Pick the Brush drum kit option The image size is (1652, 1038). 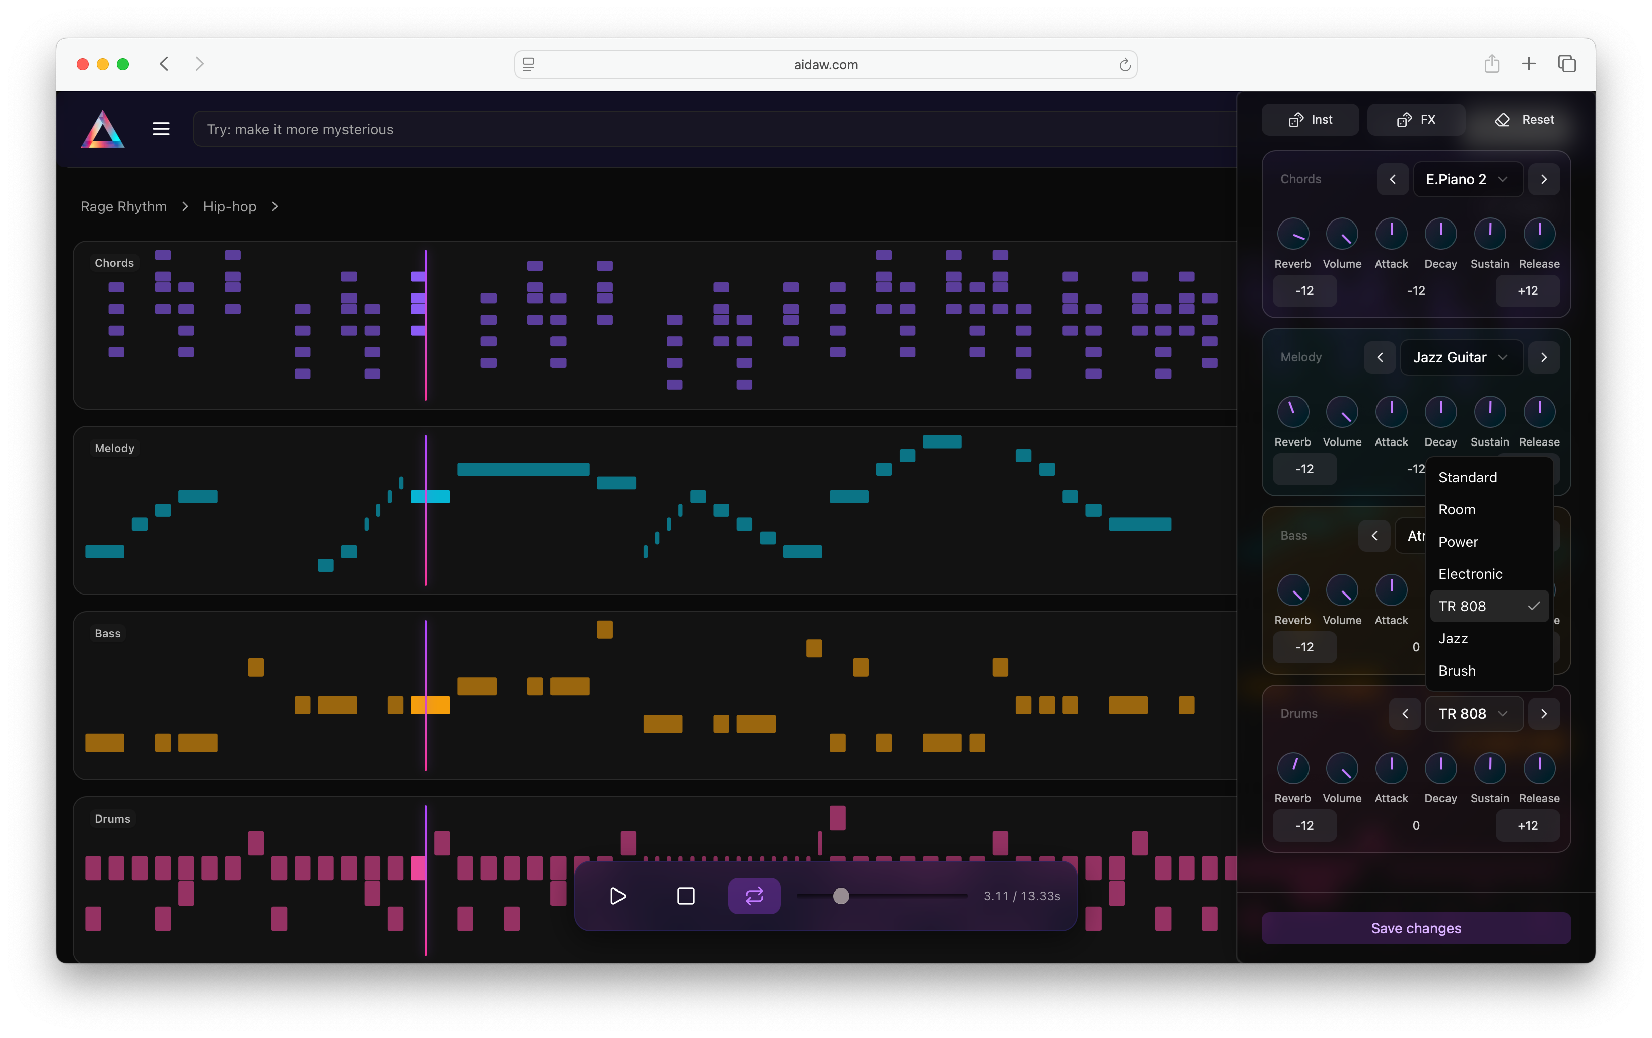point(1457,671)
